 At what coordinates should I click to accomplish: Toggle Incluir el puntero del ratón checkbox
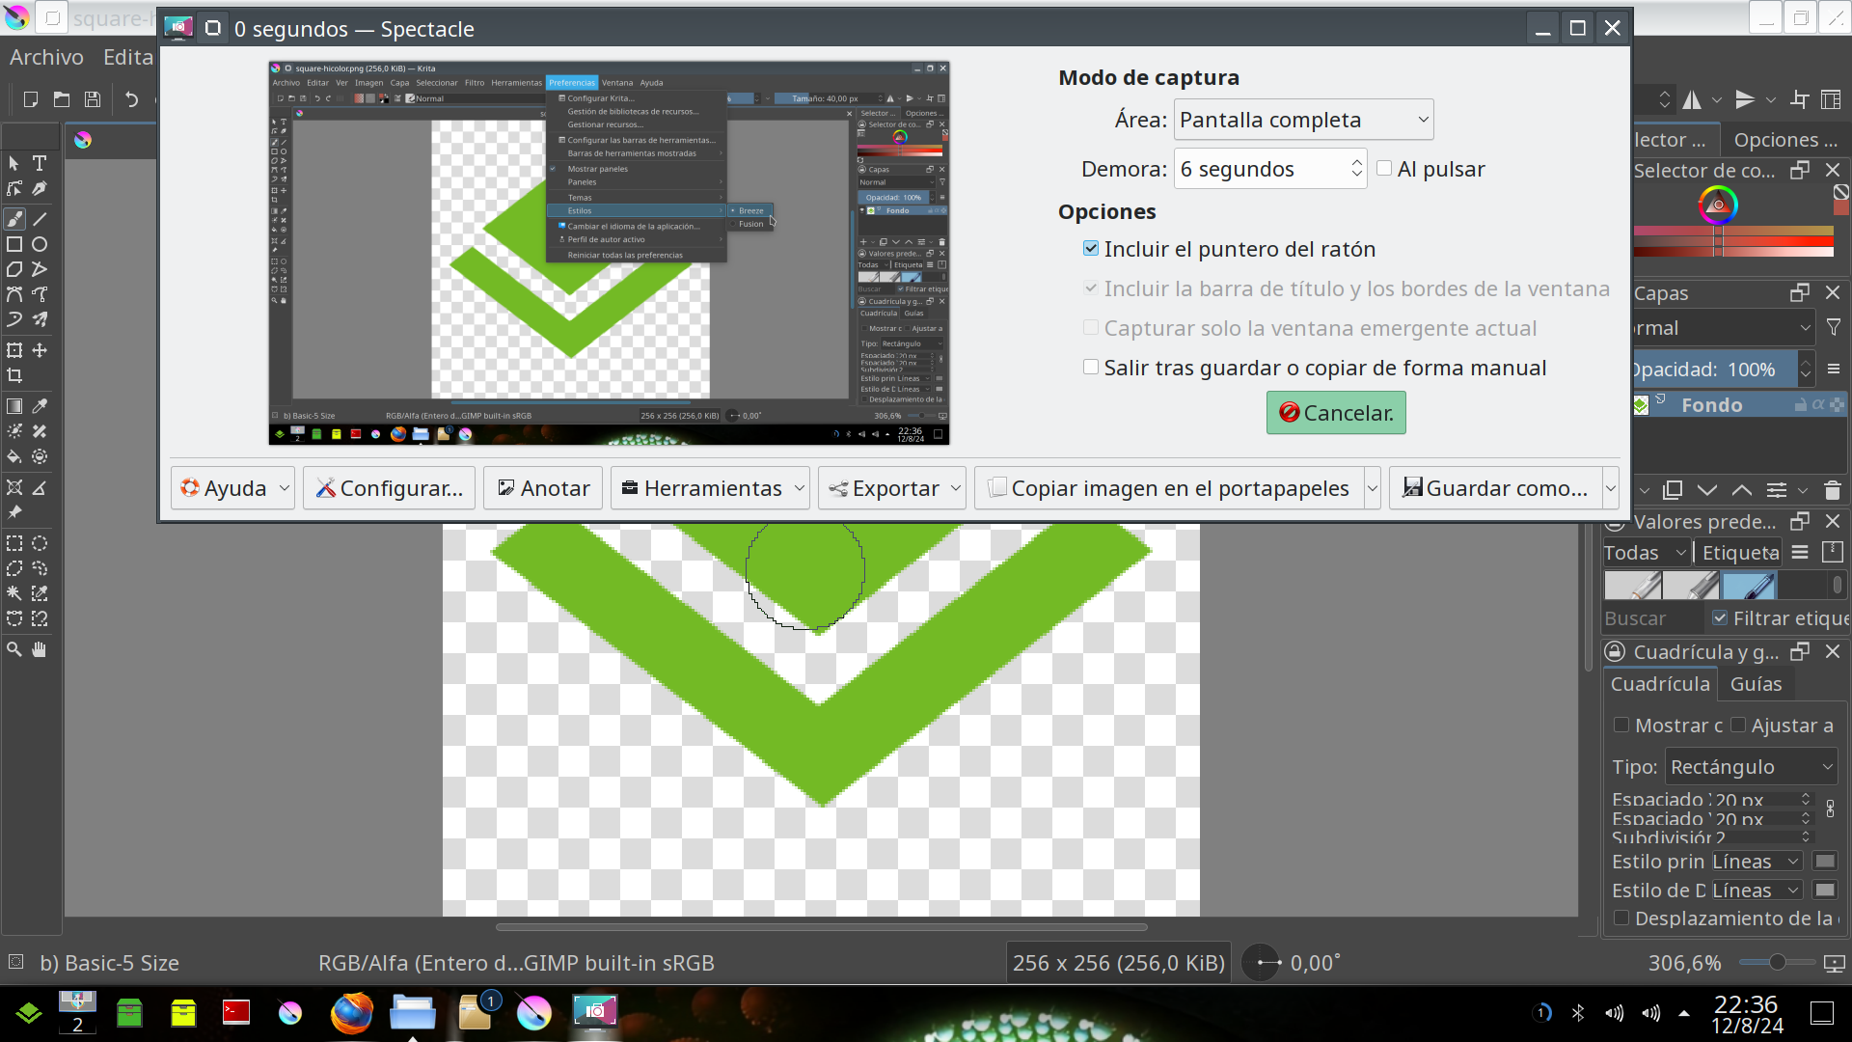tap(1091, 249)
